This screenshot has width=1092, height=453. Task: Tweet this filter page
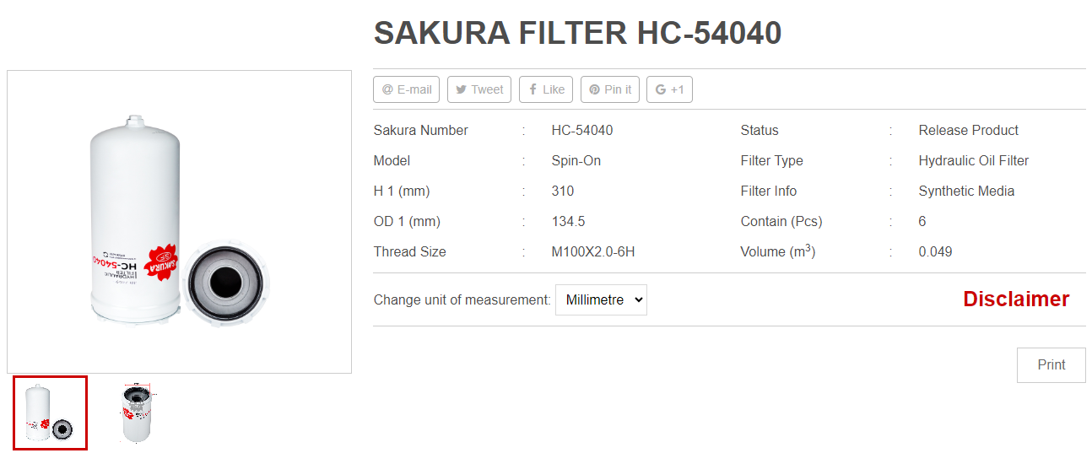pyautogui.click(x=478, y=89)
